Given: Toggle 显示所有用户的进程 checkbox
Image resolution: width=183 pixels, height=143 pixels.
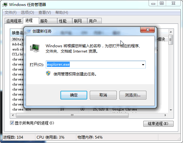Looking at the screenshot, I should [12, 123].
